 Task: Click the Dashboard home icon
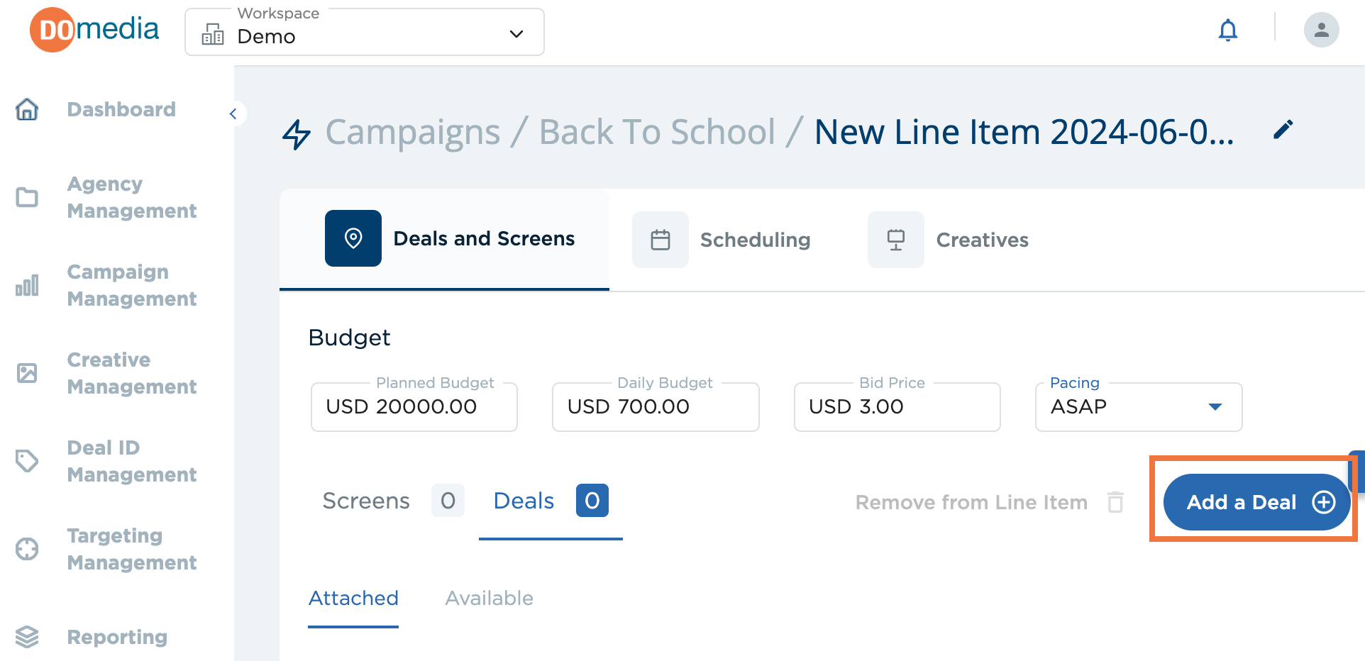click(x=27, y=109)
